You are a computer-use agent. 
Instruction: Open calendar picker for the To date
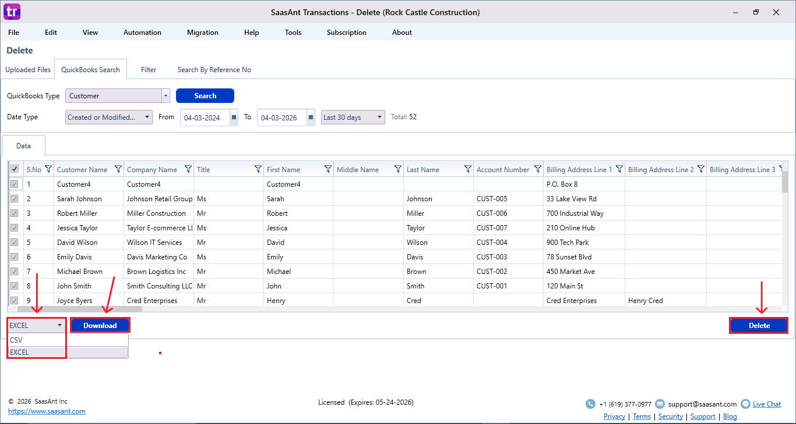tap(311, 117)
